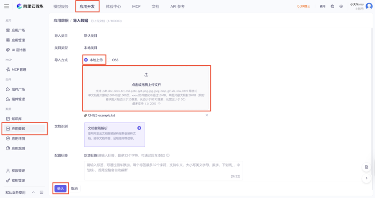
Task: Click the paperclip icon beside CHI25 example.txt
Action: pos(85,115)
